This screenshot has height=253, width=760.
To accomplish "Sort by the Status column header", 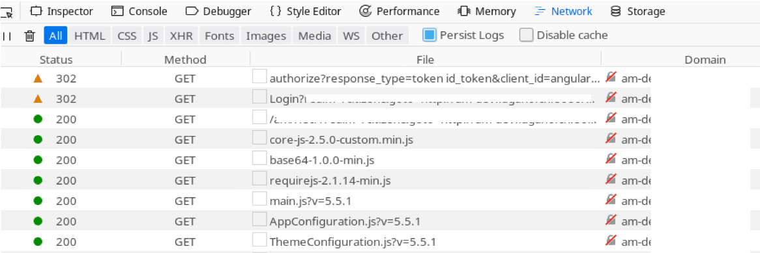I will click(56, 60).
